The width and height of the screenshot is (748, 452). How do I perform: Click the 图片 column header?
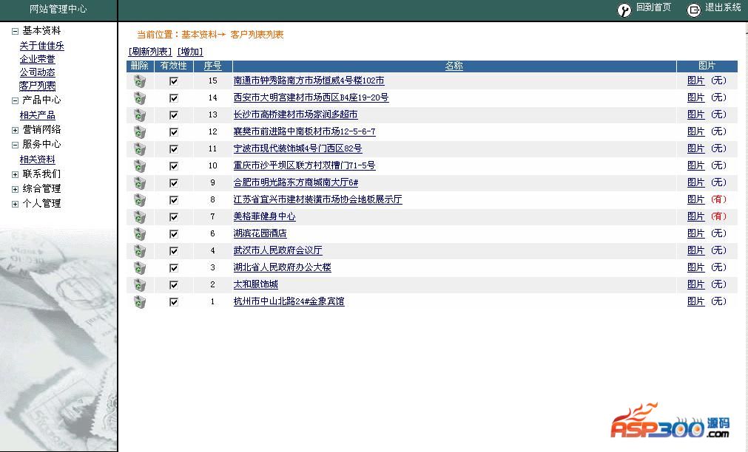coord(707,66)
